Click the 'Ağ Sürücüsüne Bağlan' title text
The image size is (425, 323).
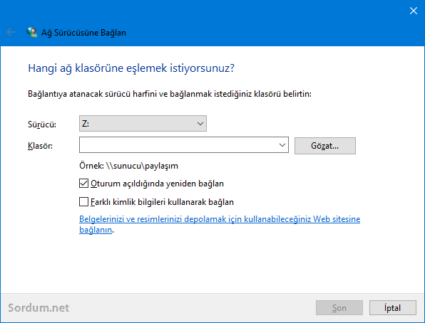(83, 33)
